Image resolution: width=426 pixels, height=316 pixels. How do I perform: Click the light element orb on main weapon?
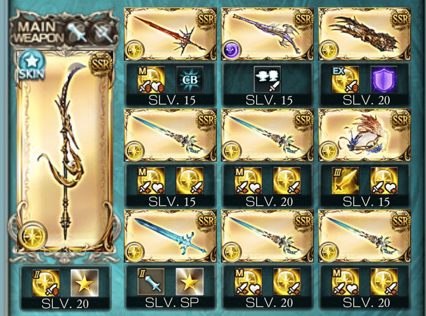(32, 237)
